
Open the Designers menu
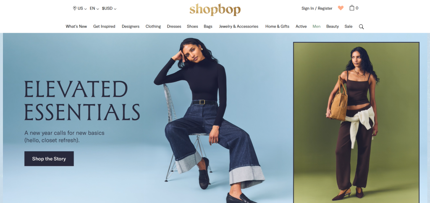tap(131, 26)
